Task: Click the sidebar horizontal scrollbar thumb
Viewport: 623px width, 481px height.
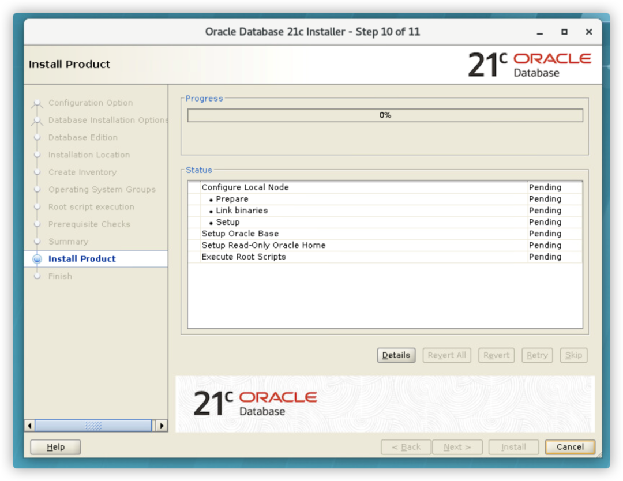Action: click(93, 426)
